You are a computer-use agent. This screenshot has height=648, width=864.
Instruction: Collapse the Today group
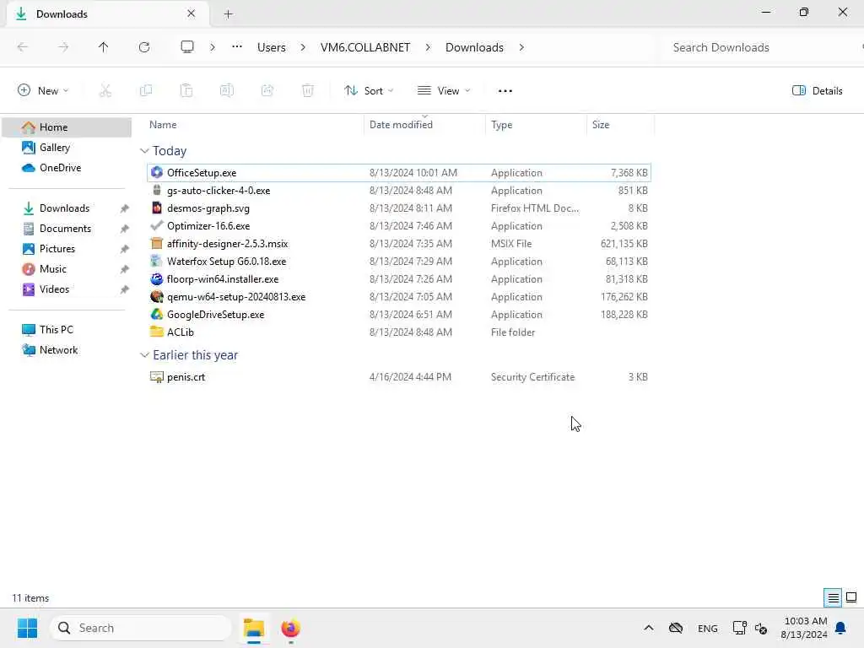coord(144,151)
